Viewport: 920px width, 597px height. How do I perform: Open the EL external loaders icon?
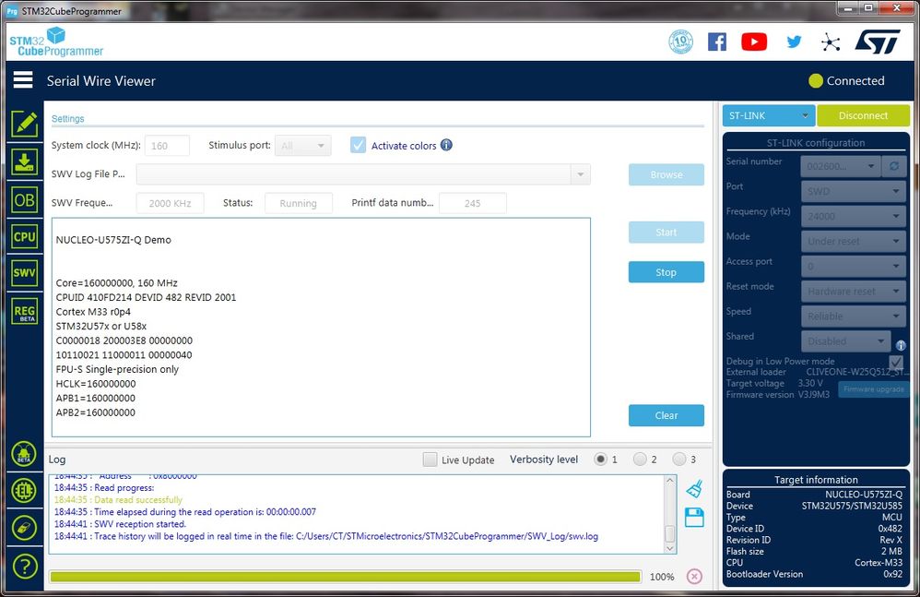[x=24, y=491]
